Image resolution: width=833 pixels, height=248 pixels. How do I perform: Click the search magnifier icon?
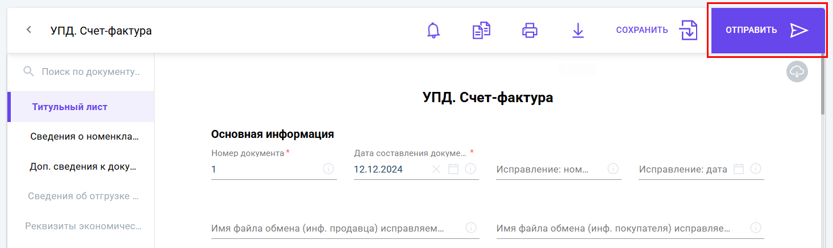[28, 72]
